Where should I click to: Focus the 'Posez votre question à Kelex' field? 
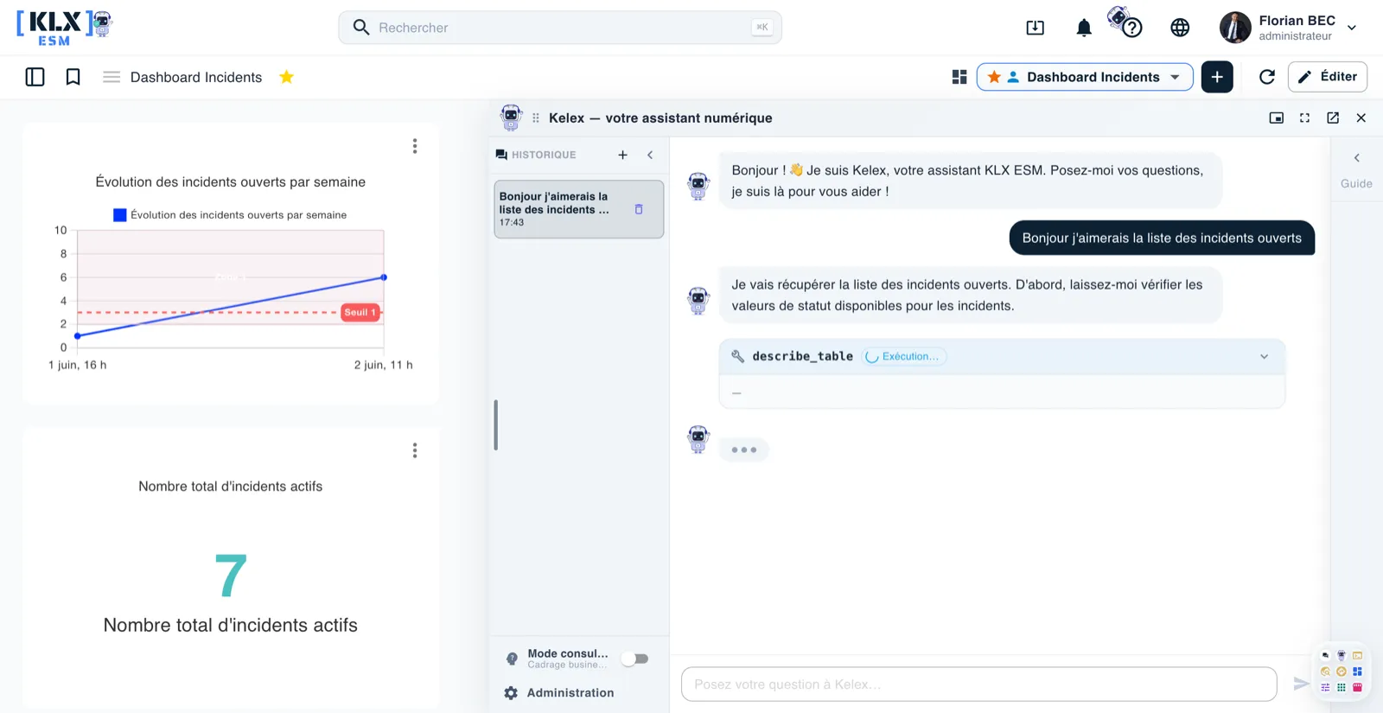(979, 684)
